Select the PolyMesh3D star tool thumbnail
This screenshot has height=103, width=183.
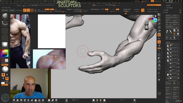pos(178,31)
